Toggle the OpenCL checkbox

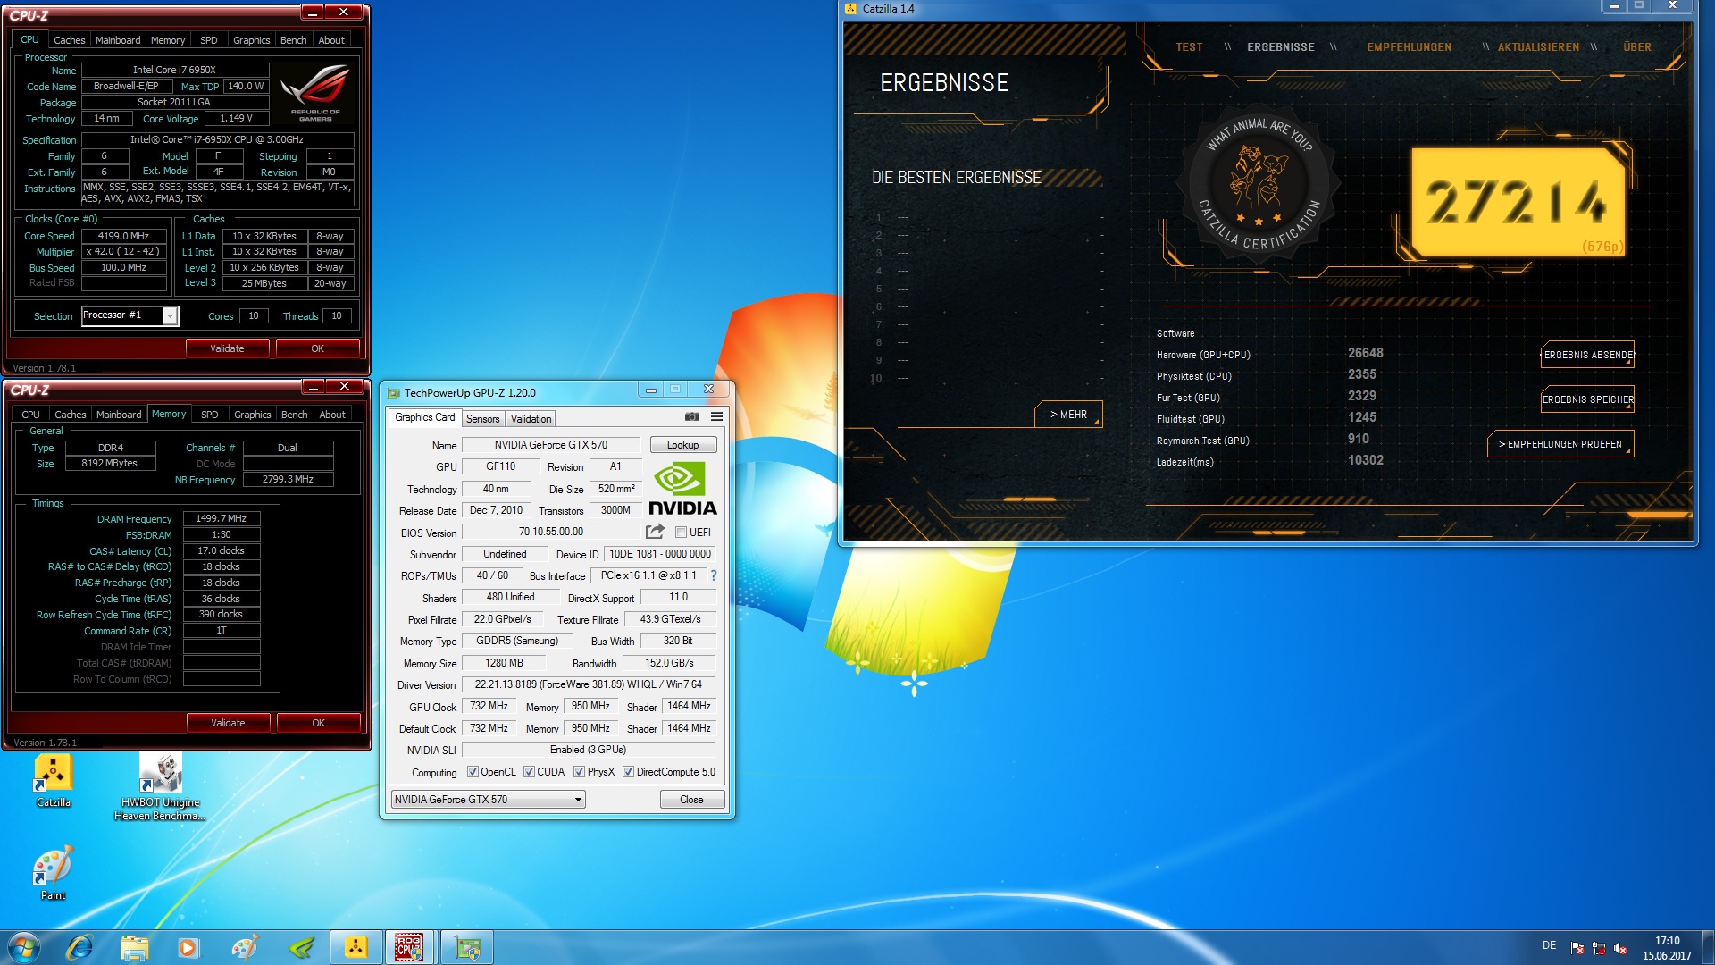[x=473, y=772]
